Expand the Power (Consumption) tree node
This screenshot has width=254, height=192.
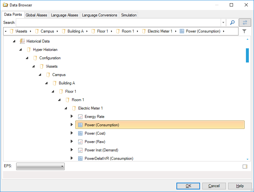[72, 125]
